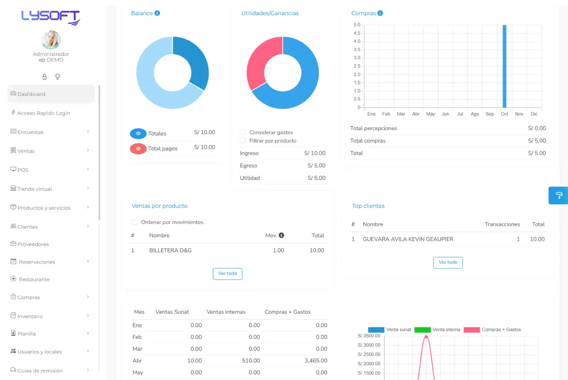The image size is (568, 380).
Task: Click Ver todo under Ventas por producto
Action: pyautogui.click(x=227, y=274)
